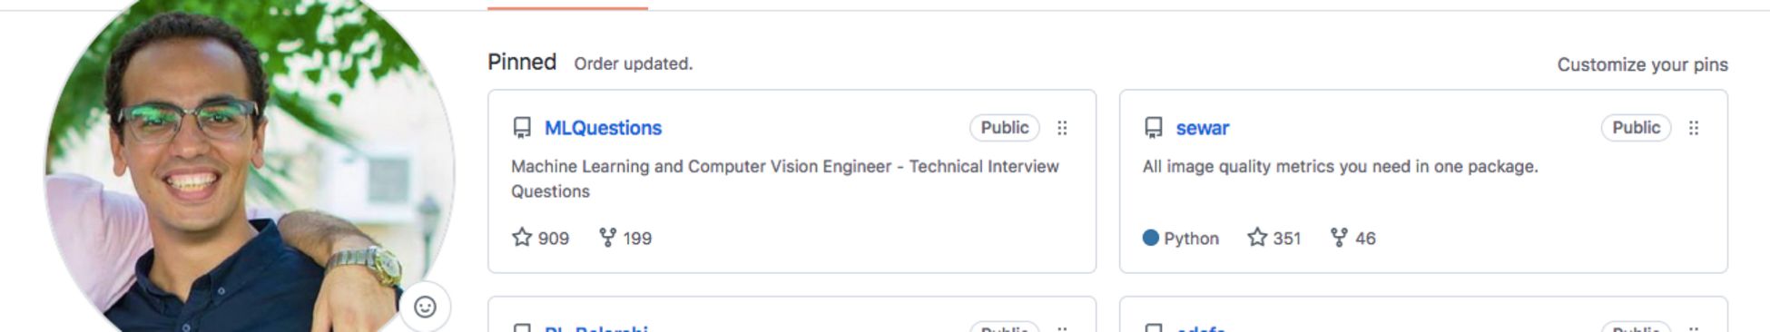
Task: Select the underlined active profile tab
Action: (x=567, y=5)
